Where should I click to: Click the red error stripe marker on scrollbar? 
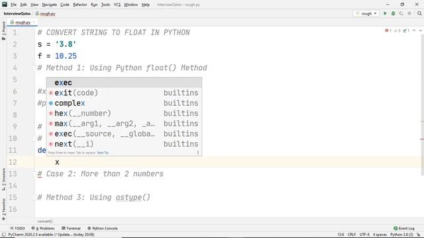[x=422, y=139]
